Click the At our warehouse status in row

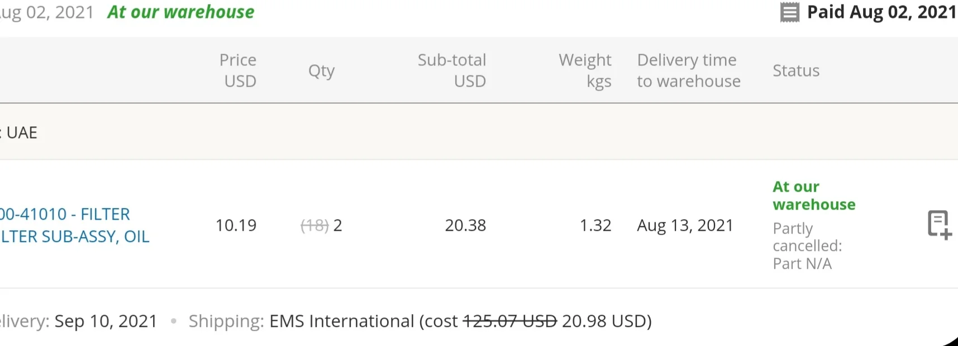tap(814, 196)
